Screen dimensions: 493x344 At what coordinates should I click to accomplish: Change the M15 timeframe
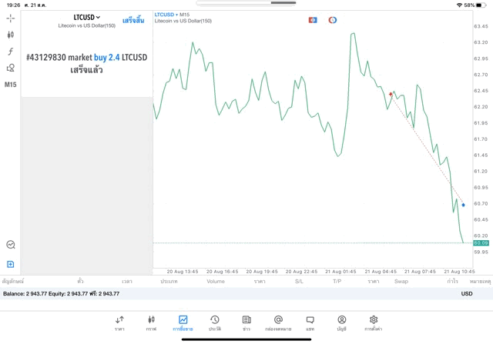[x=10, y=85]
